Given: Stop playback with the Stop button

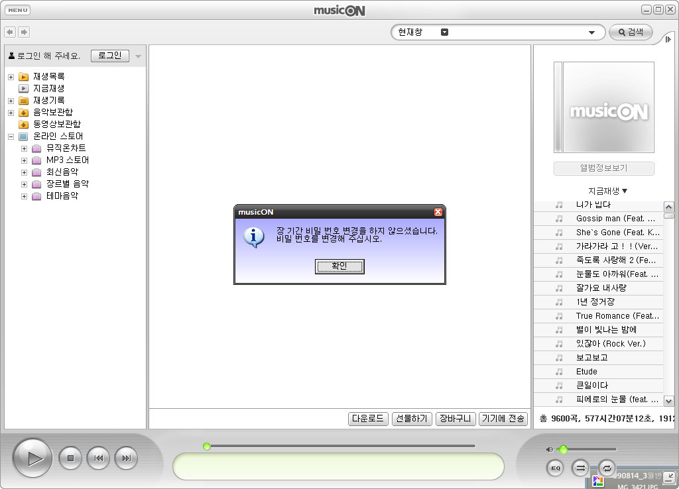Looking at the screenshot, I should click(70, 458).
